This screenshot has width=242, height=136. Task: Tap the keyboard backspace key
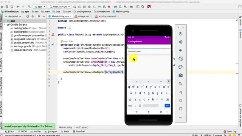pos(167,100)
